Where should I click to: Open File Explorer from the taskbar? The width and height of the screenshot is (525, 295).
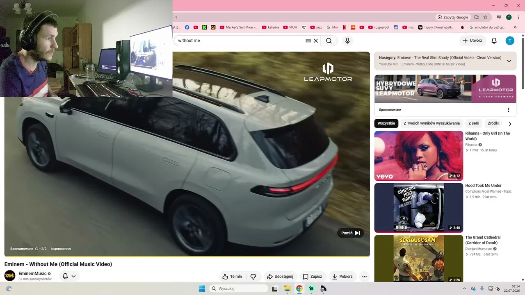[287, 288]
